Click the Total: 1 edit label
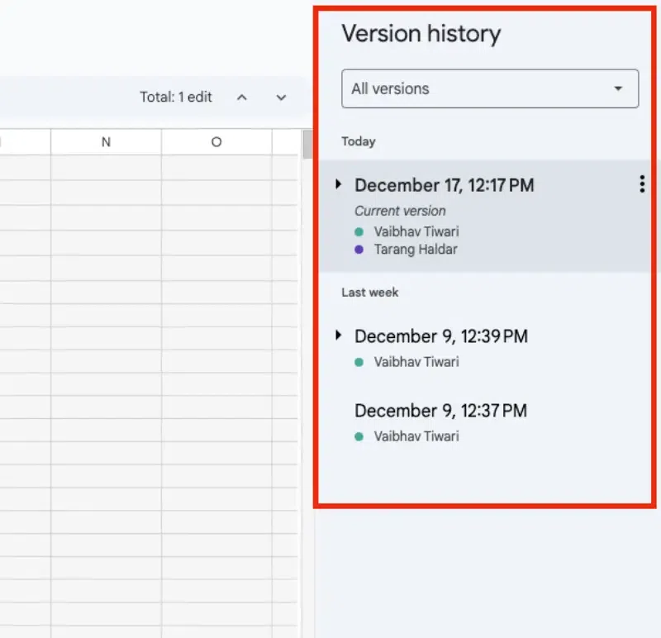 (176, 98)
